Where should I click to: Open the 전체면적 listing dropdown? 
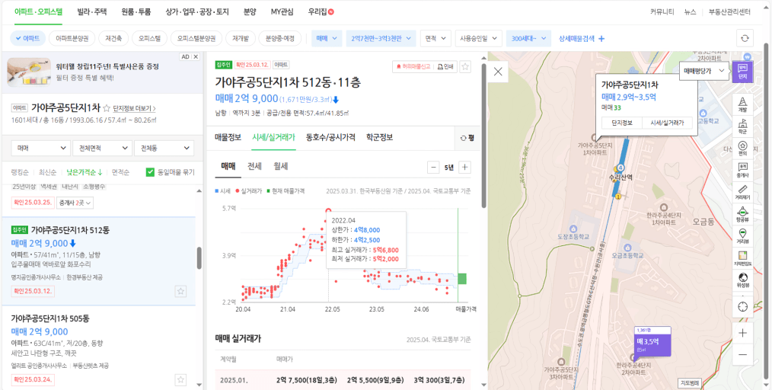click(x=103, y=148)
